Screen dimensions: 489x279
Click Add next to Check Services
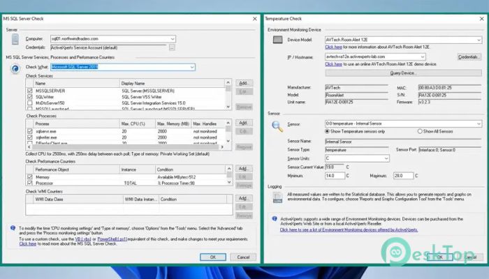tap(244, 83)
